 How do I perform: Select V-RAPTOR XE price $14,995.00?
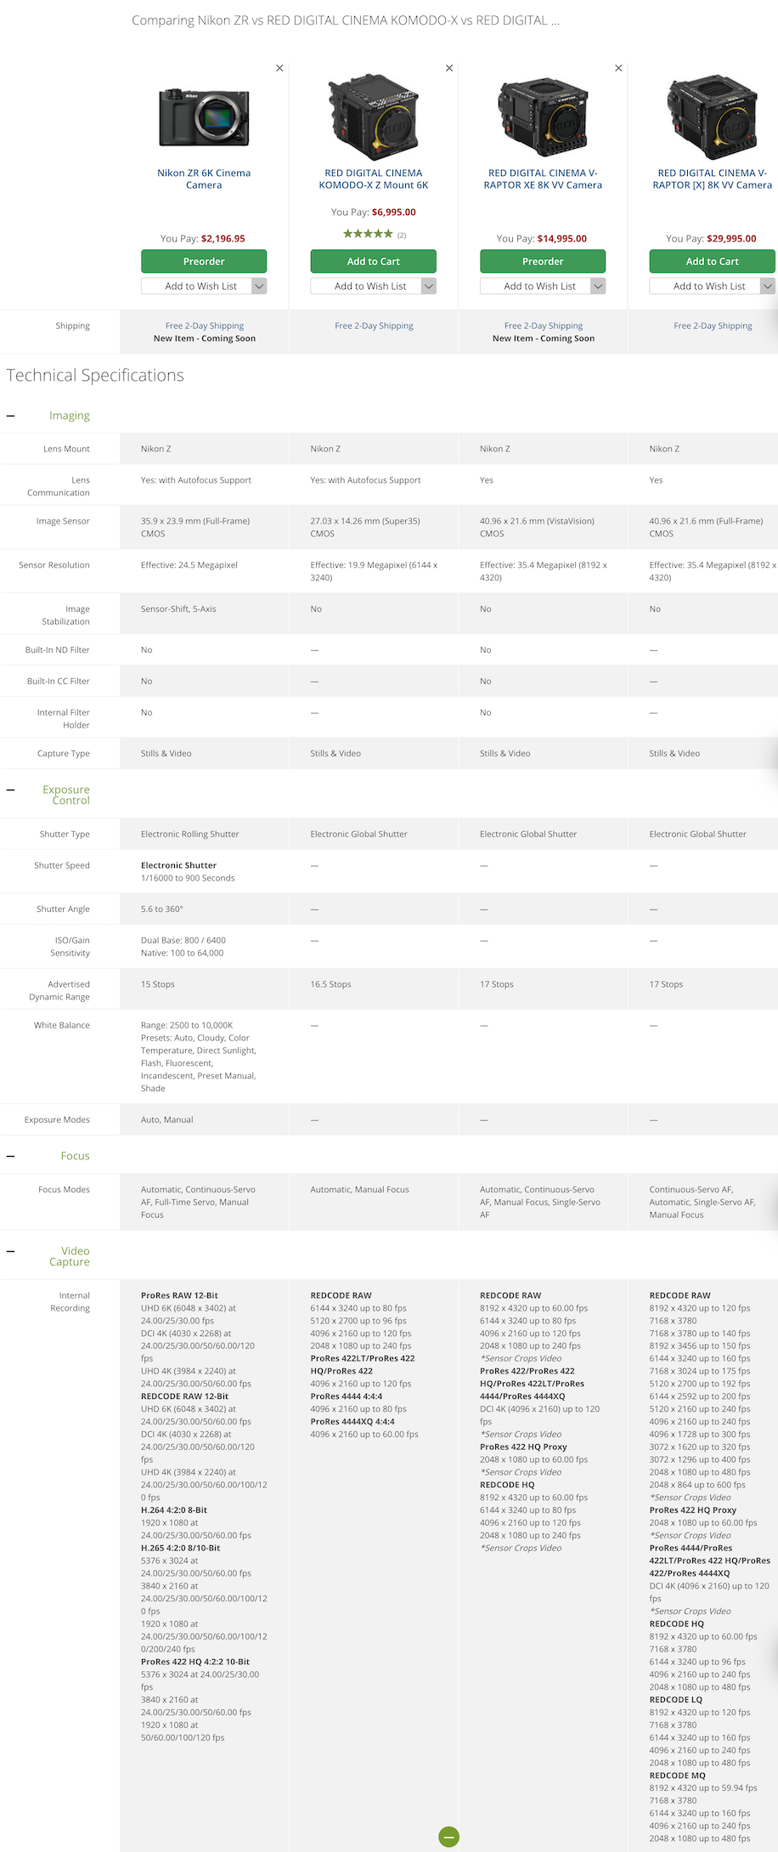(x=562, y=239)
